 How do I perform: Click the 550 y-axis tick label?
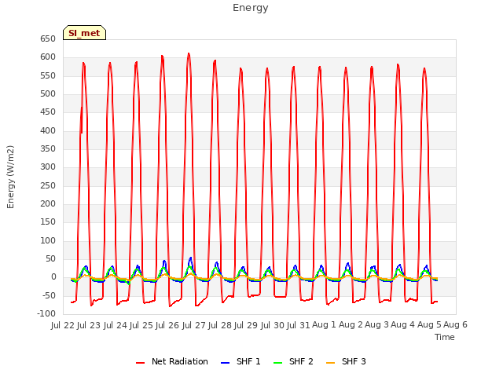tap(48, 76)
